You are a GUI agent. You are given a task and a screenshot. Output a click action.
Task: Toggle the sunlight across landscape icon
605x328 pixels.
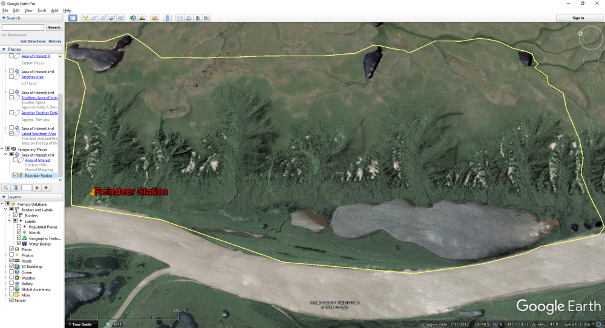click(x=142, y=18)
